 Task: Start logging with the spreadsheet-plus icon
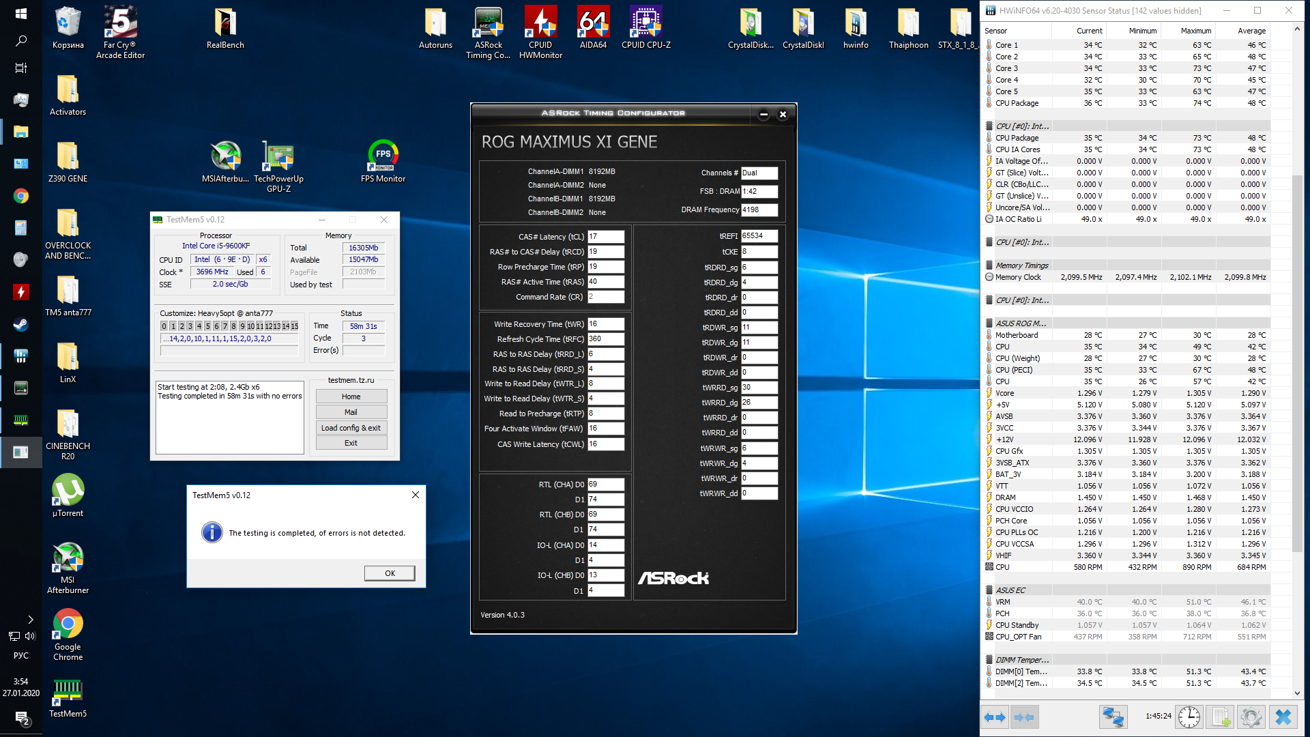[x=1221, y=717]
